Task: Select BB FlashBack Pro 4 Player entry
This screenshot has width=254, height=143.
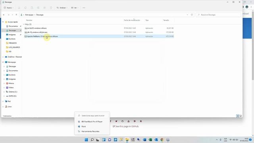Action: pyautogui.click(x=92, y=122)
